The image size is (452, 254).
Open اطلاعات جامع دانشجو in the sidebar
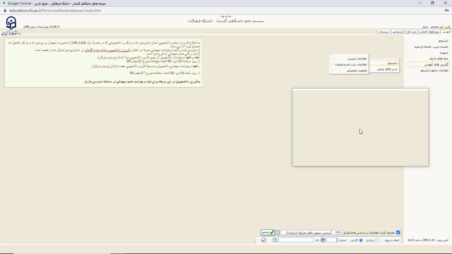coord(434,70)
